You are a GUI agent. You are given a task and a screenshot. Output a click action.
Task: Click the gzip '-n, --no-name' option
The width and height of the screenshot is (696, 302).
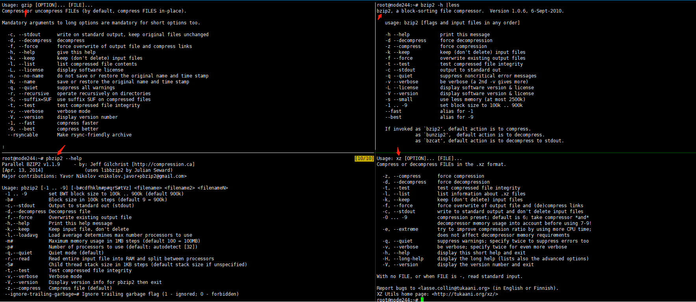pos(26,76)
